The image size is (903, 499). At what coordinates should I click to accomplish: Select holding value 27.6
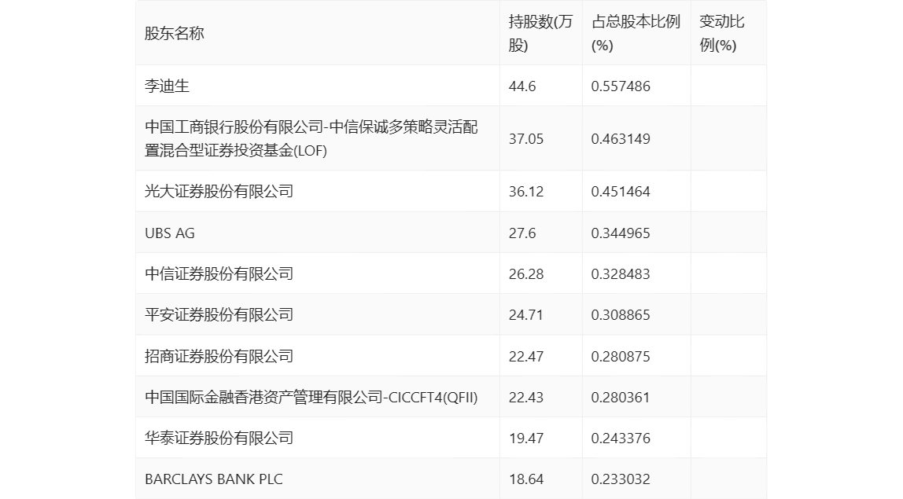[x=522, y=233]
